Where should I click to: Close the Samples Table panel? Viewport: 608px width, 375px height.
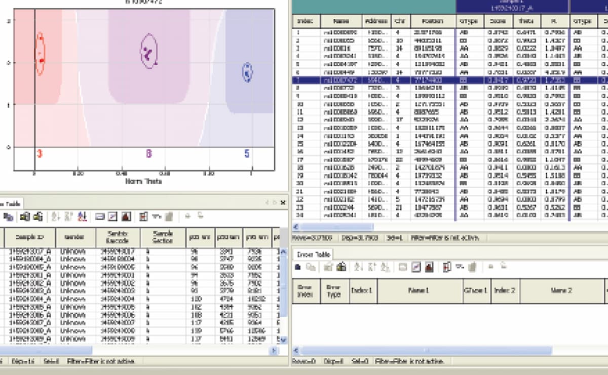[283, 203]
